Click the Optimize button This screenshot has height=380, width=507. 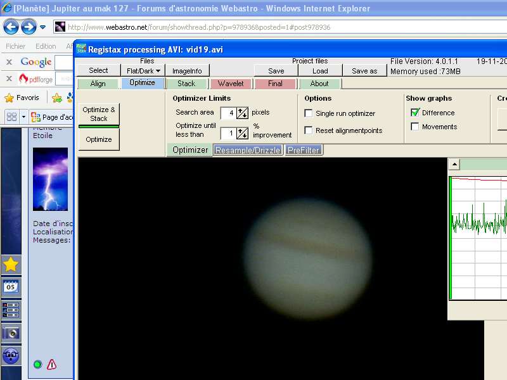pyautogui.click(x=99, y=139)
